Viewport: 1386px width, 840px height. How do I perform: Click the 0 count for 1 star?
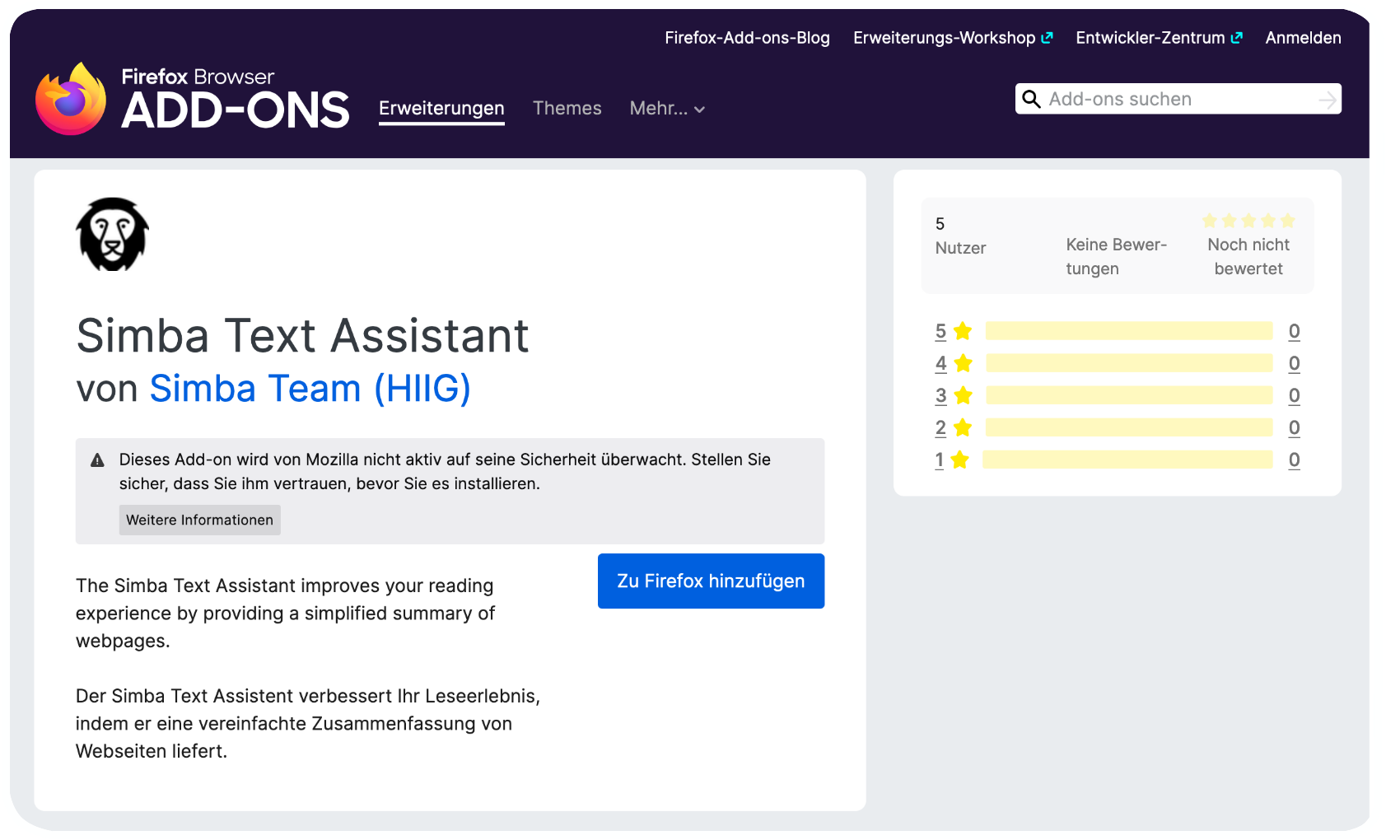[x=1294, y=460]
